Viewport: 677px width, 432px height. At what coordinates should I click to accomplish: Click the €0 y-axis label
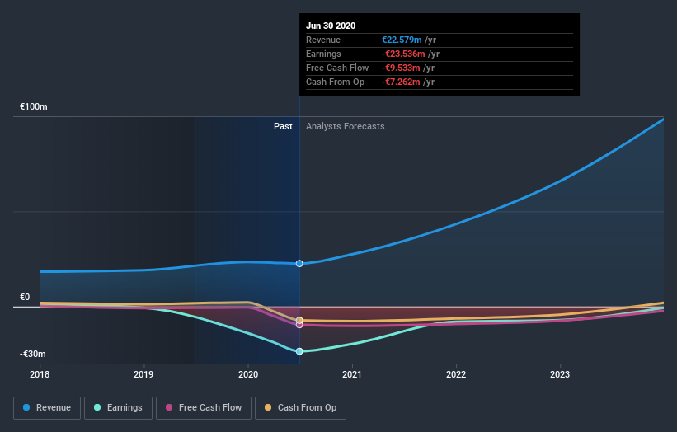coord(25,297)
